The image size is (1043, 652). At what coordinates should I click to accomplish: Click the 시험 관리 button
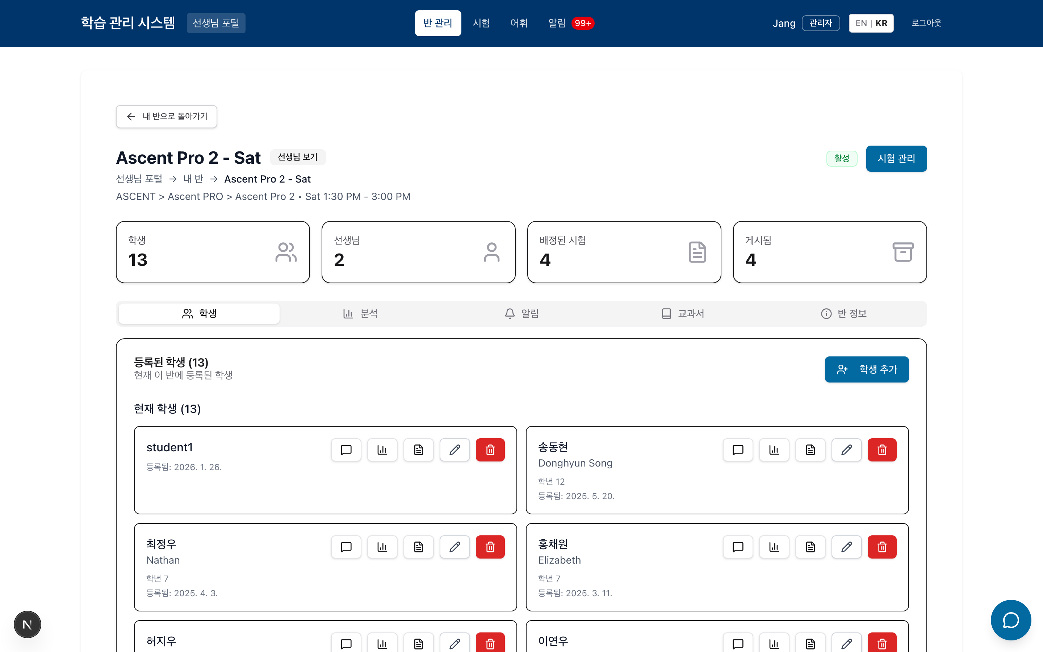pyautogui.click(x=896, y=159)
